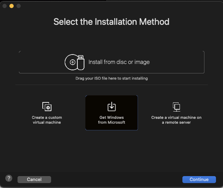Select 'Get Windows from Microsoft' label
This screenshot has height=188, width=223.
(x=112, y=120)
